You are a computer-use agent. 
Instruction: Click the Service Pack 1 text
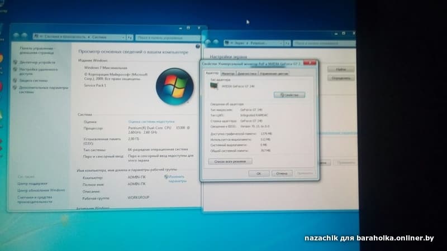pos(95,85)
